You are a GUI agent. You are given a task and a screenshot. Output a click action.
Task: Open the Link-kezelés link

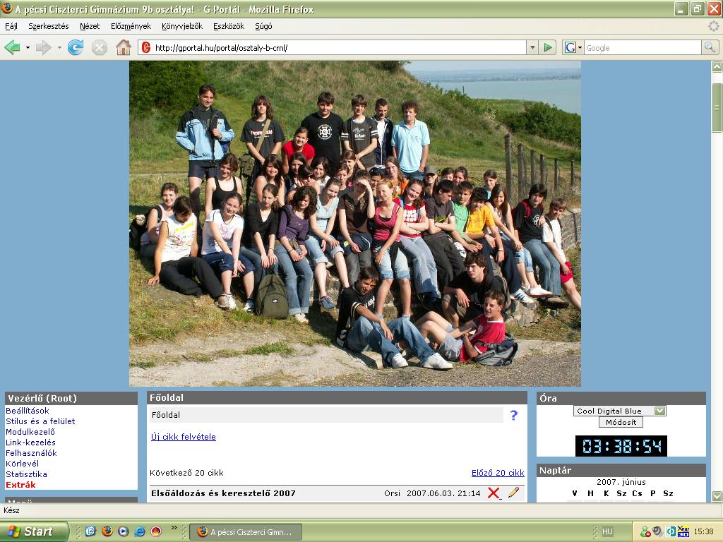[30, 442]
